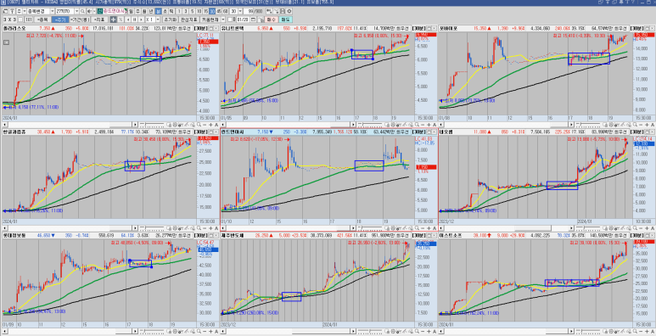The width and height of the screenshot is (656, 336).
Task: Choose the 5-minute interval button
Action: 193,11
